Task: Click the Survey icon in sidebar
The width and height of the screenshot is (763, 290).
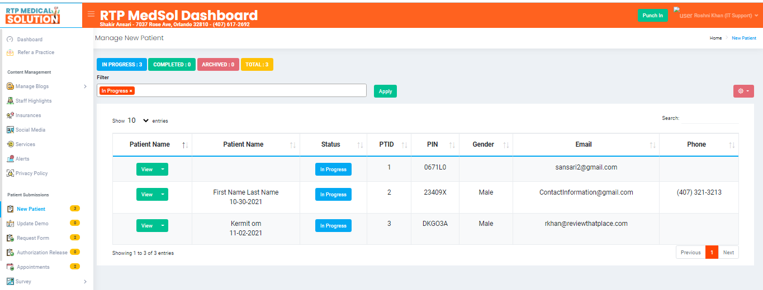Action: (x=10, y=282)
